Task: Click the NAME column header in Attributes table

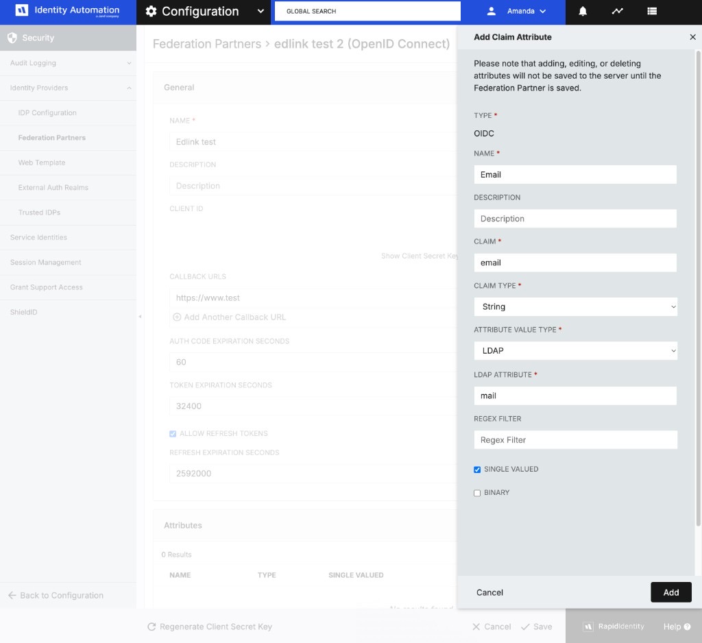Action: pyautogui.click(x=180, y=575)
